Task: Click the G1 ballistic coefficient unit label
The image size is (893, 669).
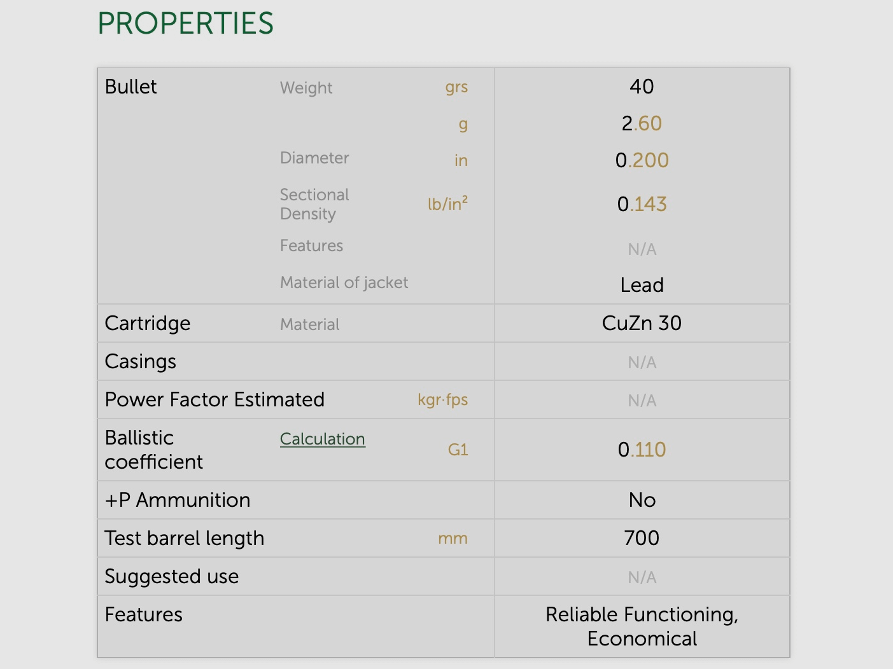Action: [x=458, y=450]
